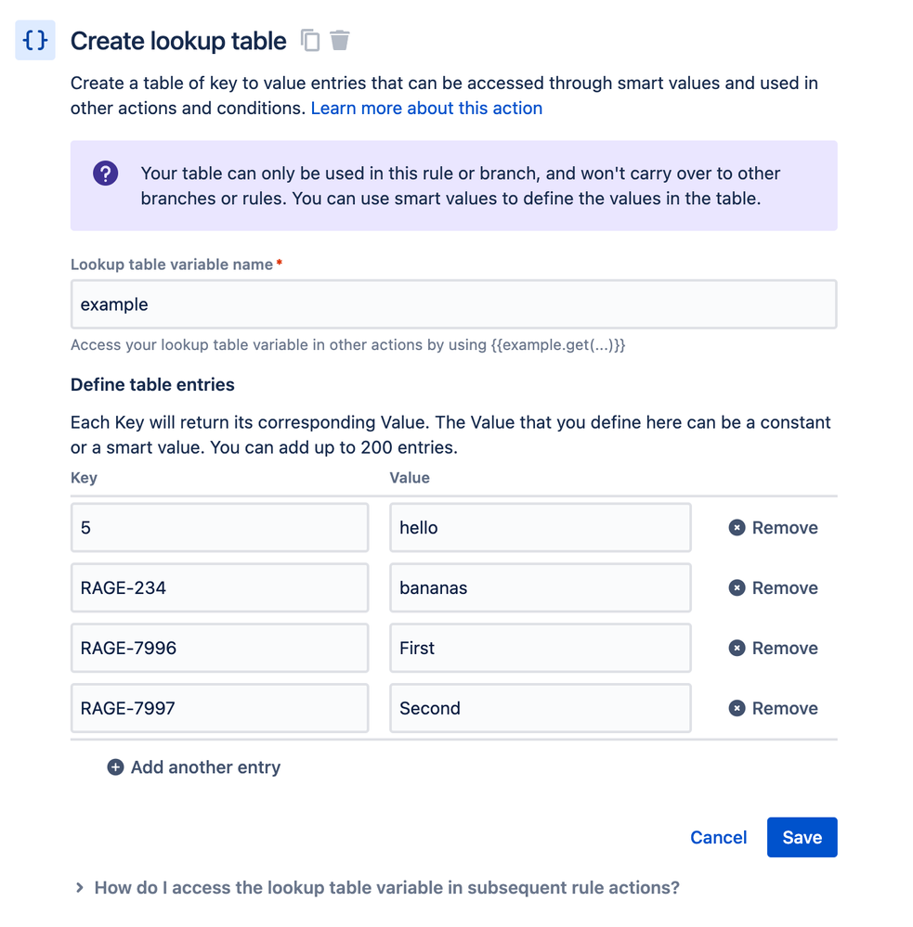Click the curly braces lookup table icon

[35, 41]
